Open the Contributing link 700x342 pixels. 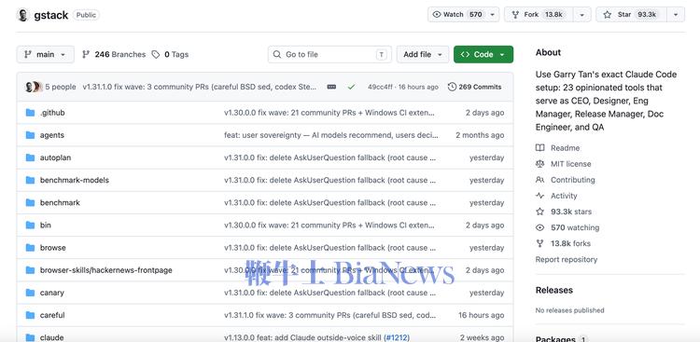click(x=573, y=180)
